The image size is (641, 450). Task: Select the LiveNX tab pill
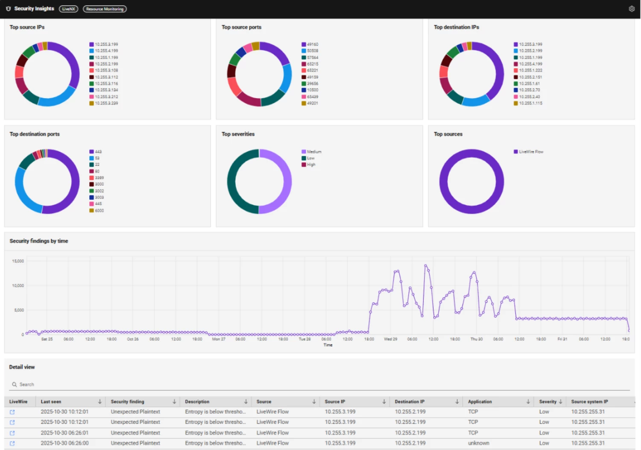pos(68,9)
